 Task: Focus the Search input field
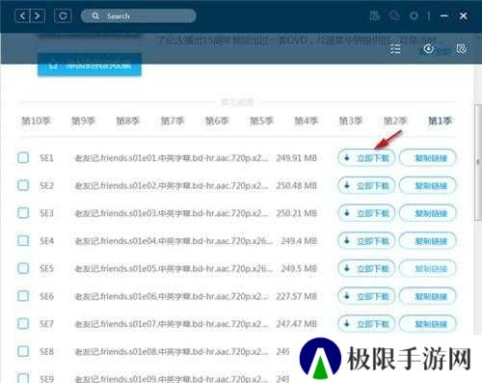click(x=139, y=15)
